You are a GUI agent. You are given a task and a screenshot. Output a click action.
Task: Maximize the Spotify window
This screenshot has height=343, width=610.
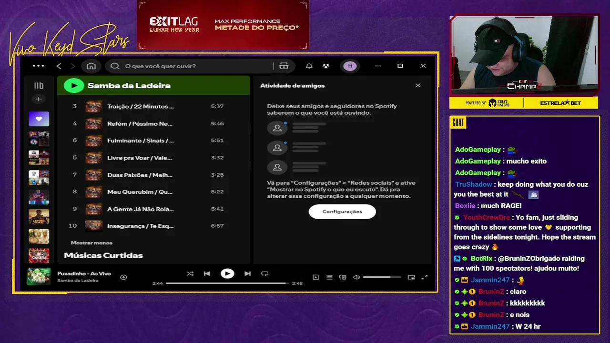click(x=400, y=66)
